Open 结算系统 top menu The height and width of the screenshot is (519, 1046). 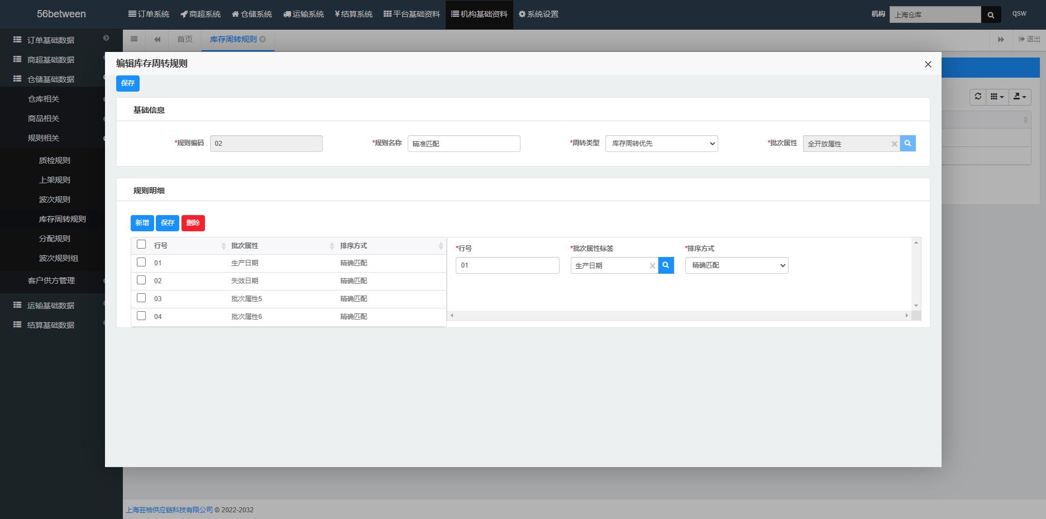(x=354, y=14)
